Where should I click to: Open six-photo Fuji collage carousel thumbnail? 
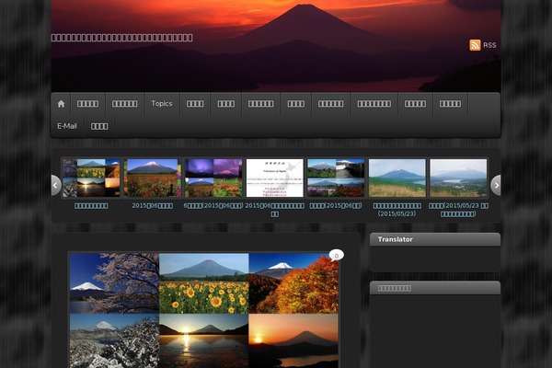click(91, 178)
